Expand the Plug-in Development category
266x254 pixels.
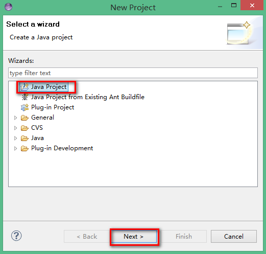15,148
